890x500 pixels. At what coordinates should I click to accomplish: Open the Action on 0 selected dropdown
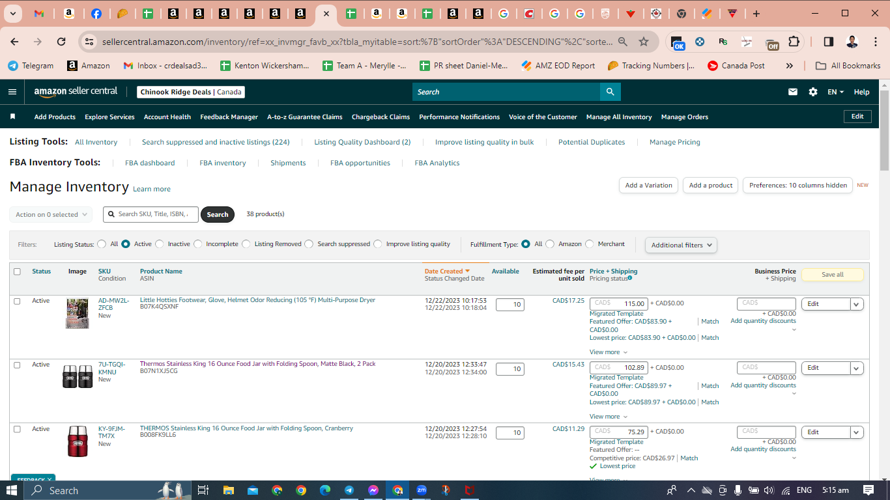[x=51, y=214]
